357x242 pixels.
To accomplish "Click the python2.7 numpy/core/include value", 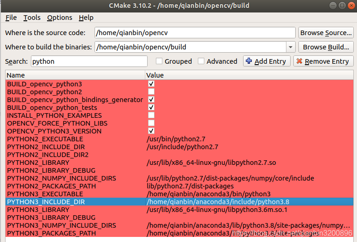I will (231, 178).
